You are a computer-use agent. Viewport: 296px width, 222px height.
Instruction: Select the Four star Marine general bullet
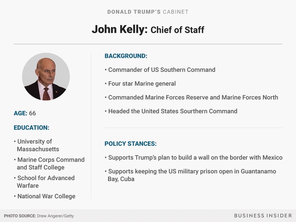(x=140, y=84)
